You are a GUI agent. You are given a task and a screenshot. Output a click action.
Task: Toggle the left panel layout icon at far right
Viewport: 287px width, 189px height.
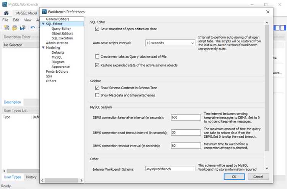coord(277,28)
